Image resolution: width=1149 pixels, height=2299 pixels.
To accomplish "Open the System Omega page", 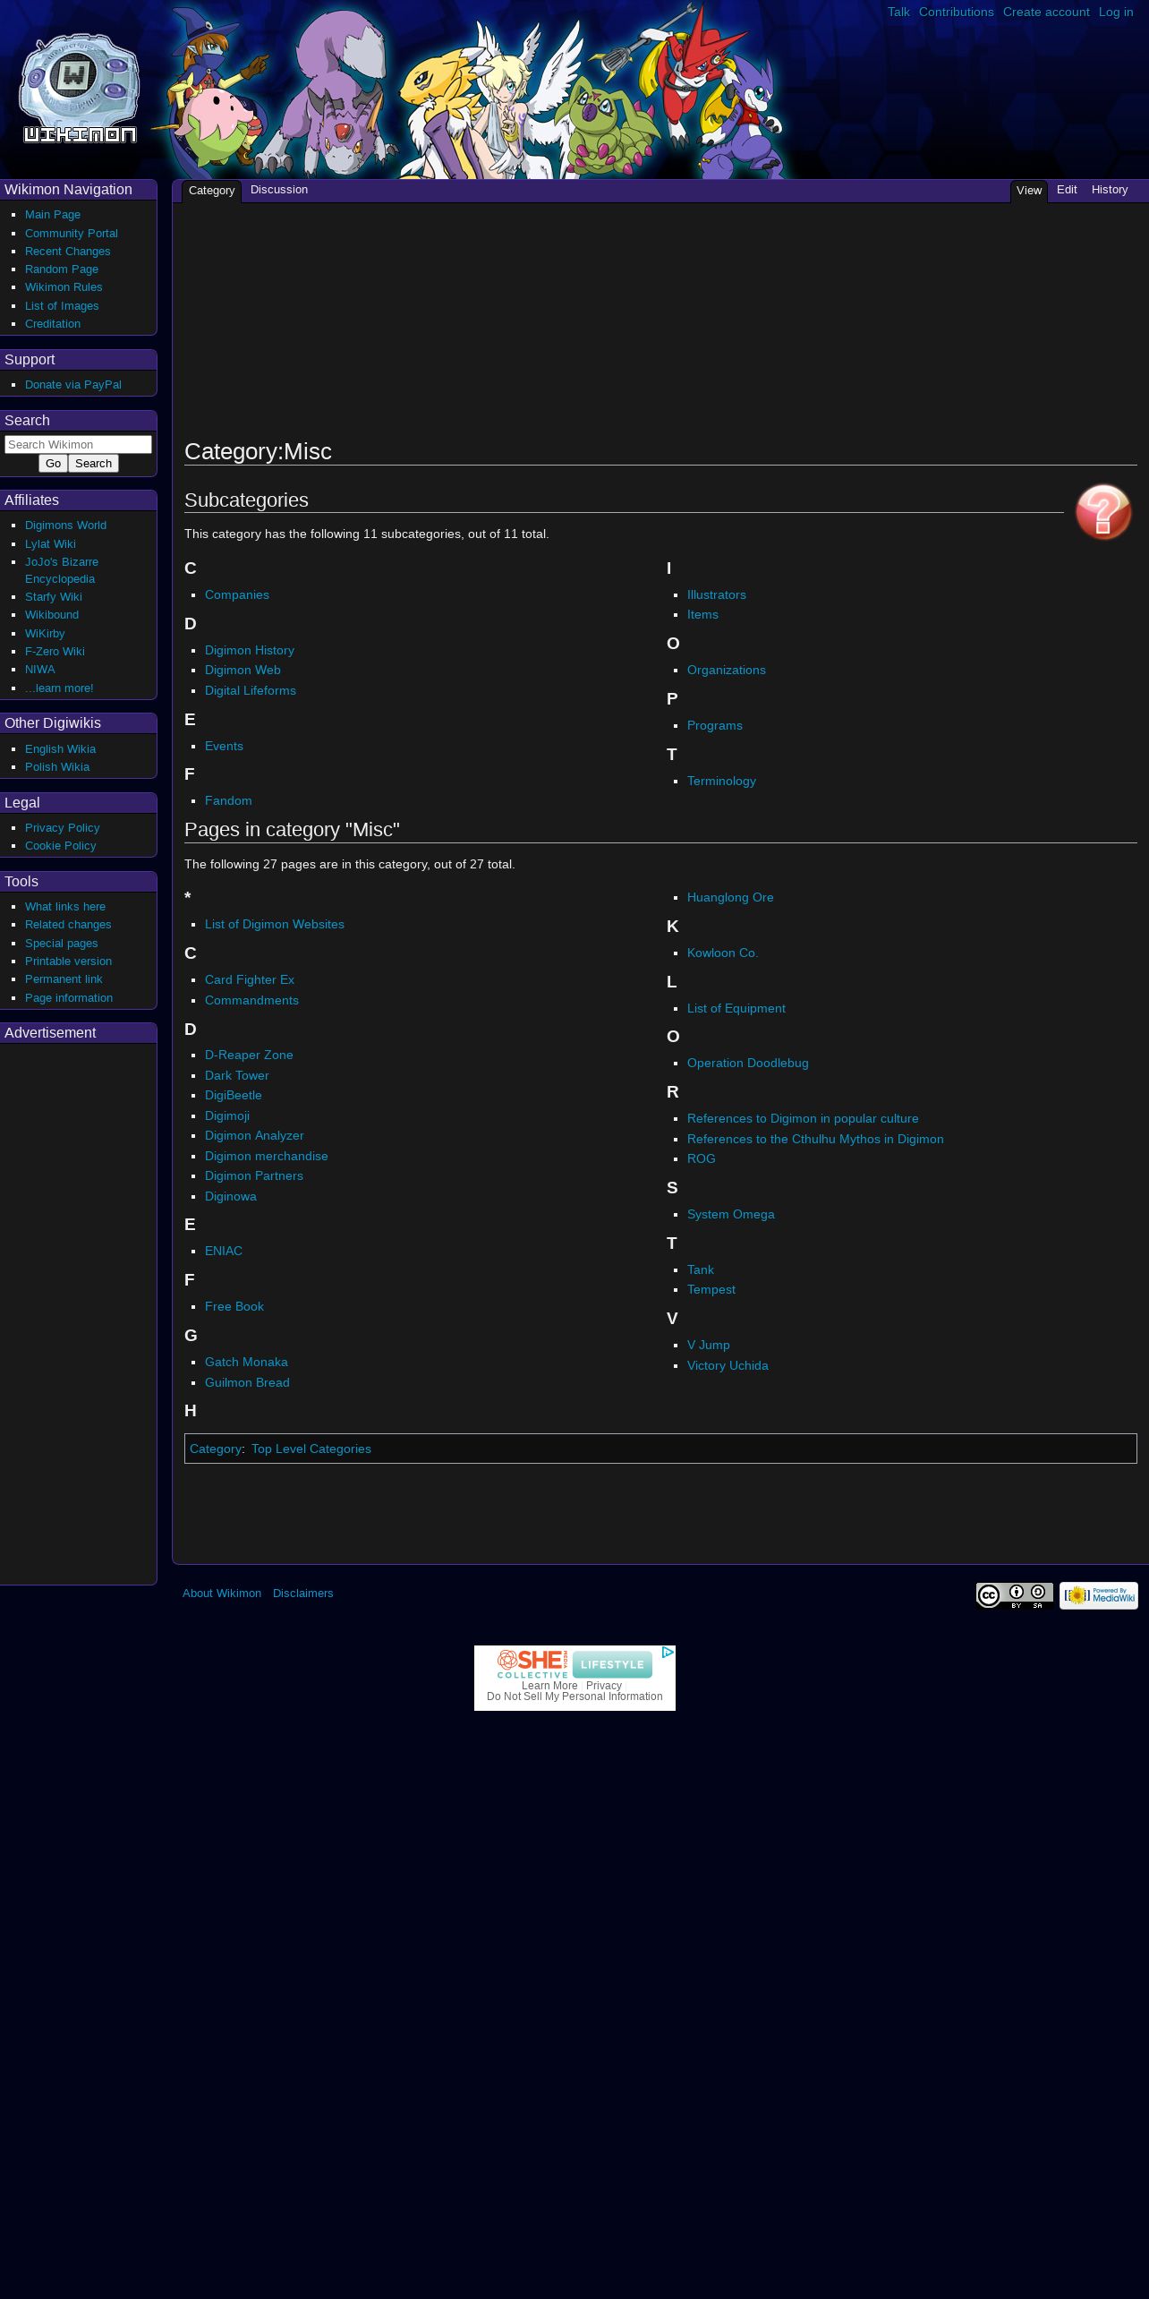I will [x=731, y=1214].
